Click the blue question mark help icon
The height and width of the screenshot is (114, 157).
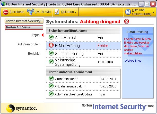(128, 12)
